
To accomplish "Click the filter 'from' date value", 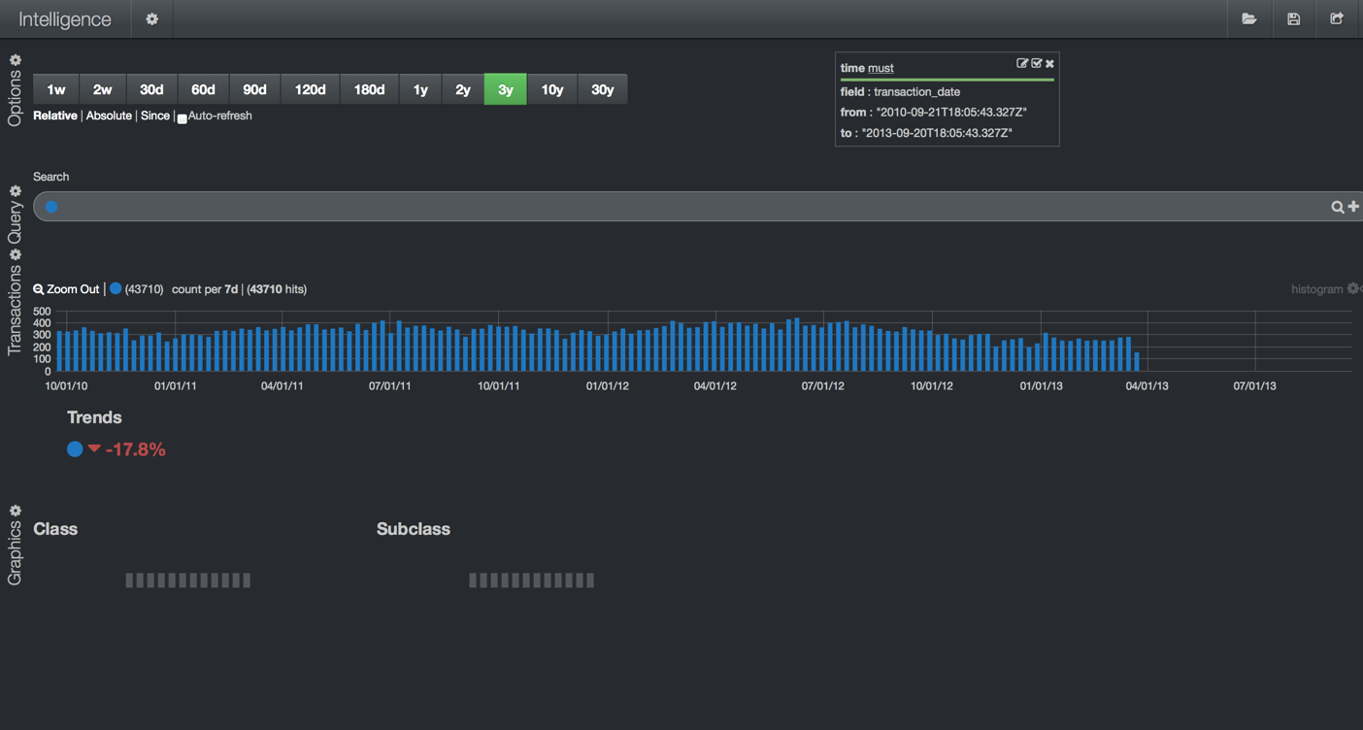I will (x=951, y=113).
